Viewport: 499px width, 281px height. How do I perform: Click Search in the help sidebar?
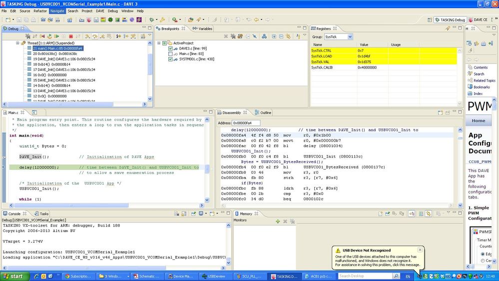point(479,73)
